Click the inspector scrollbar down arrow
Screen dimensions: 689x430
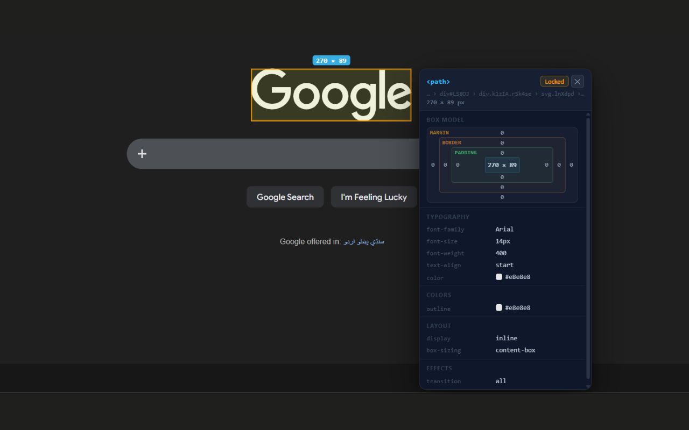[x=588, y=386]
